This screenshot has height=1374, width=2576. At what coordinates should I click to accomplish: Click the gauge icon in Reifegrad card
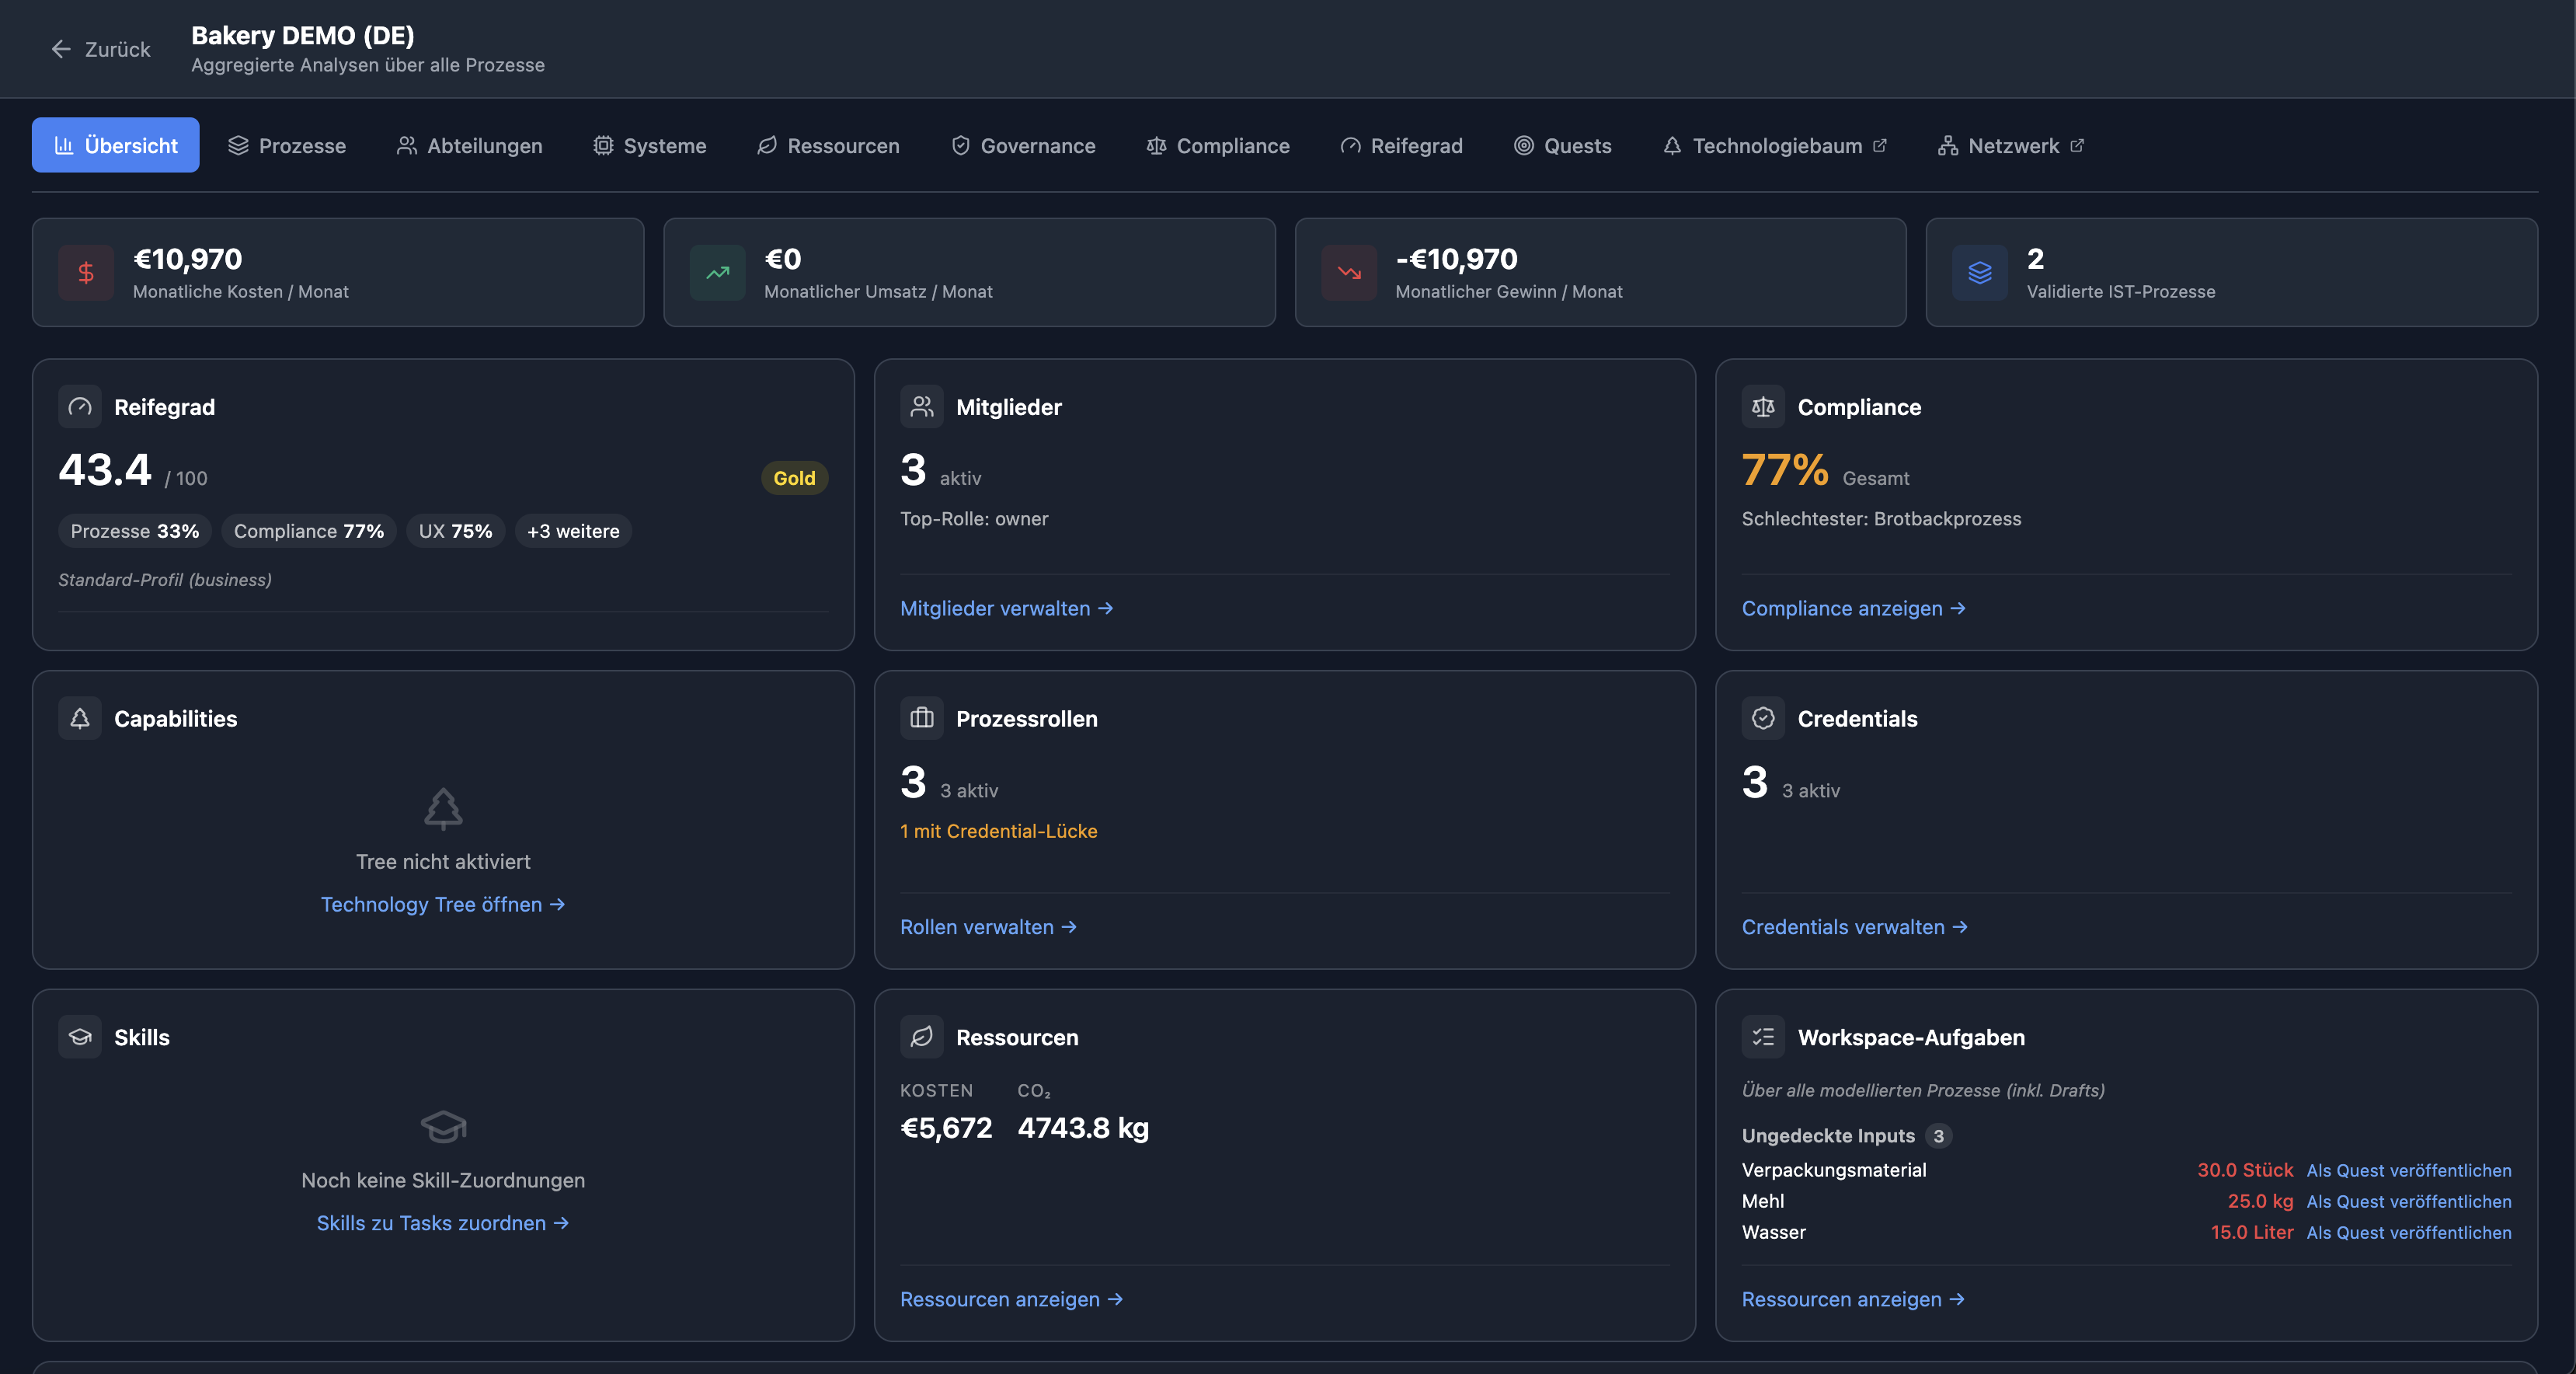click(80, 406)
